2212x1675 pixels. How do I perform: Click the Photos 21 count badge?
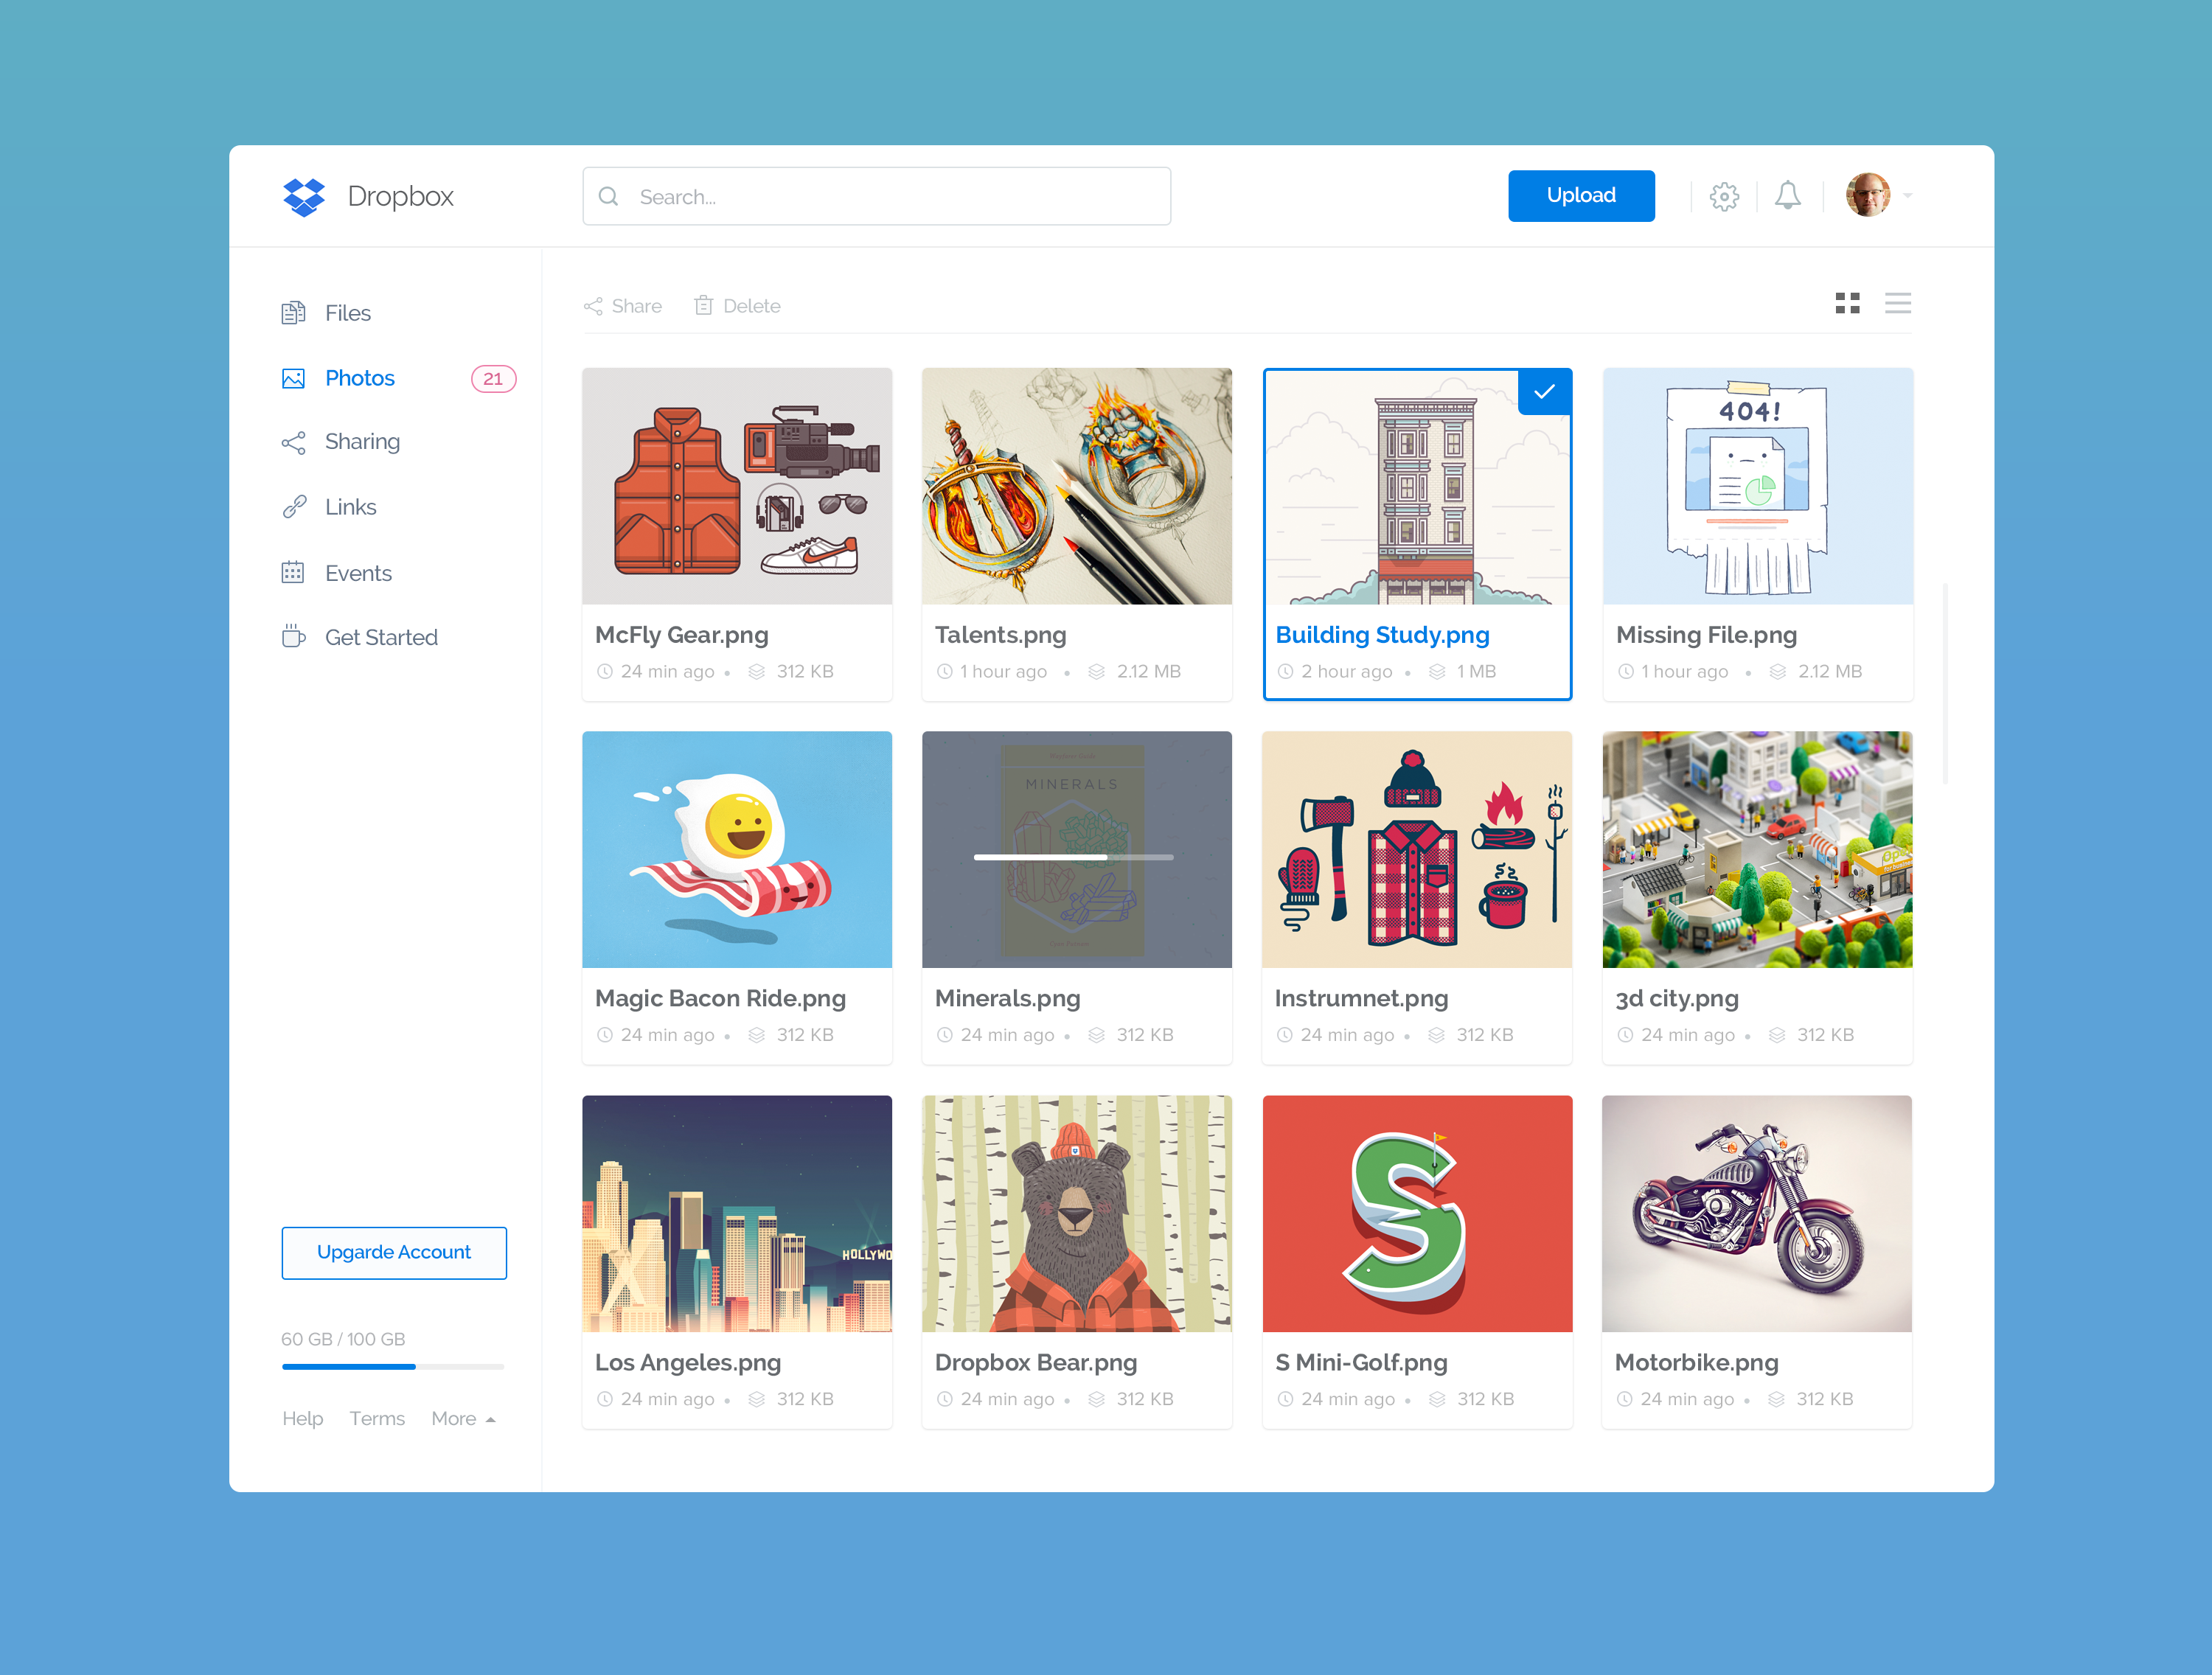pyautogui.click(x=493, y=379)
